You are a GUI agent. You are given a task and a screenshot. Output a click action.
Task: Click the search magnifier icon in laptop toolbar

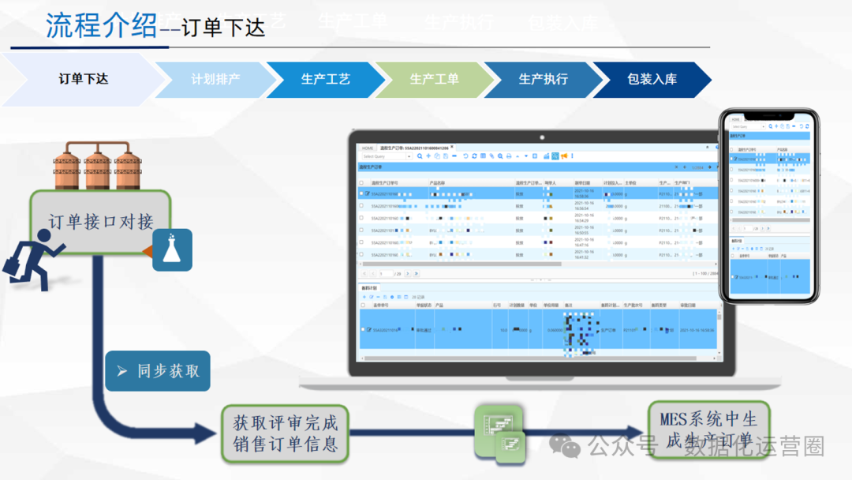(420, 156)
